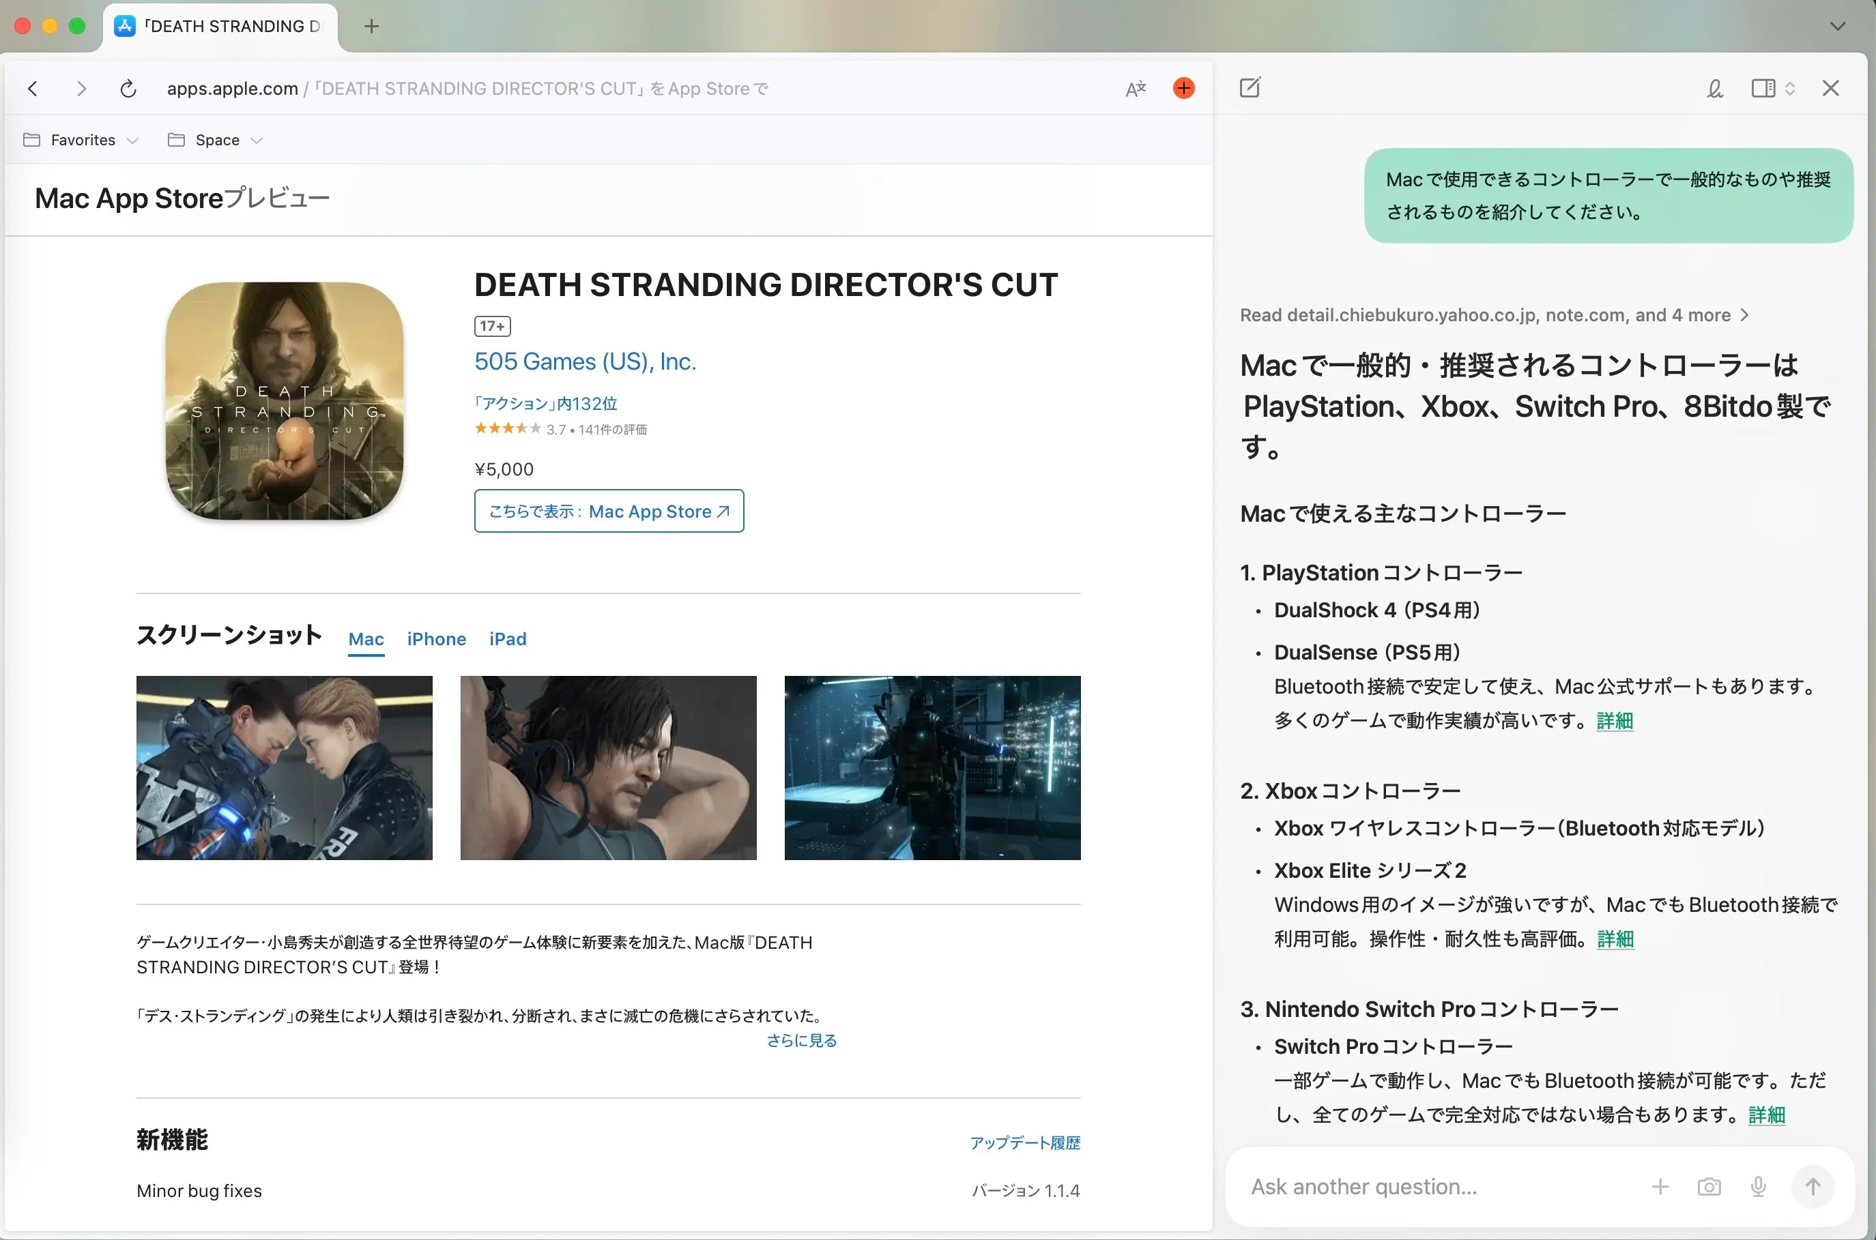Screen dimensions: 1876x1240
Task: Click the orange plus button in address bar
Action: pos(1184,88)
